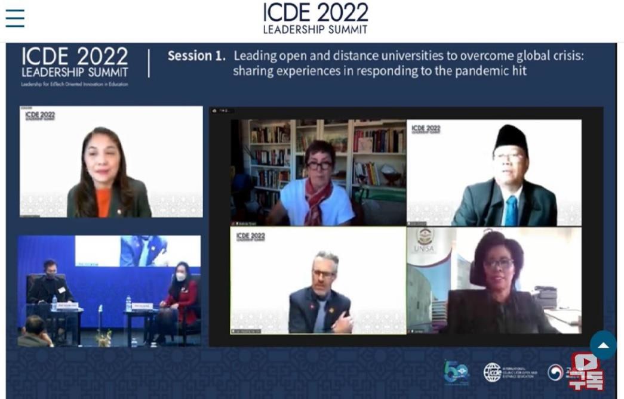
Task: Click the ICDE globe logo at bottom
Action: click(x=493, y=373)
